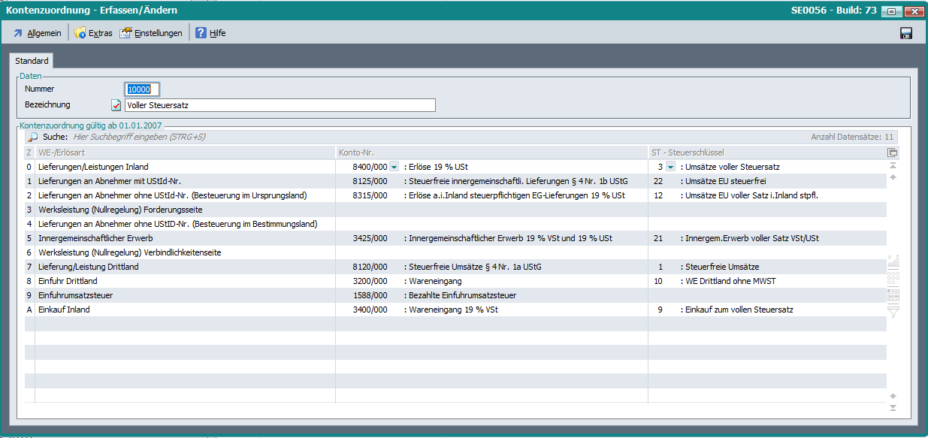
Task: Click the red checkmark icon beside Bezeichnung
Action: pos(116,105)
